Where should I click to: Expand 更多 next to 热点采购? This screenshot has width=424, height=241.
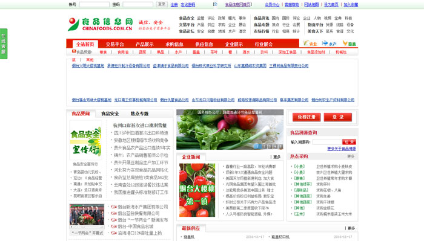click(351, 156)
